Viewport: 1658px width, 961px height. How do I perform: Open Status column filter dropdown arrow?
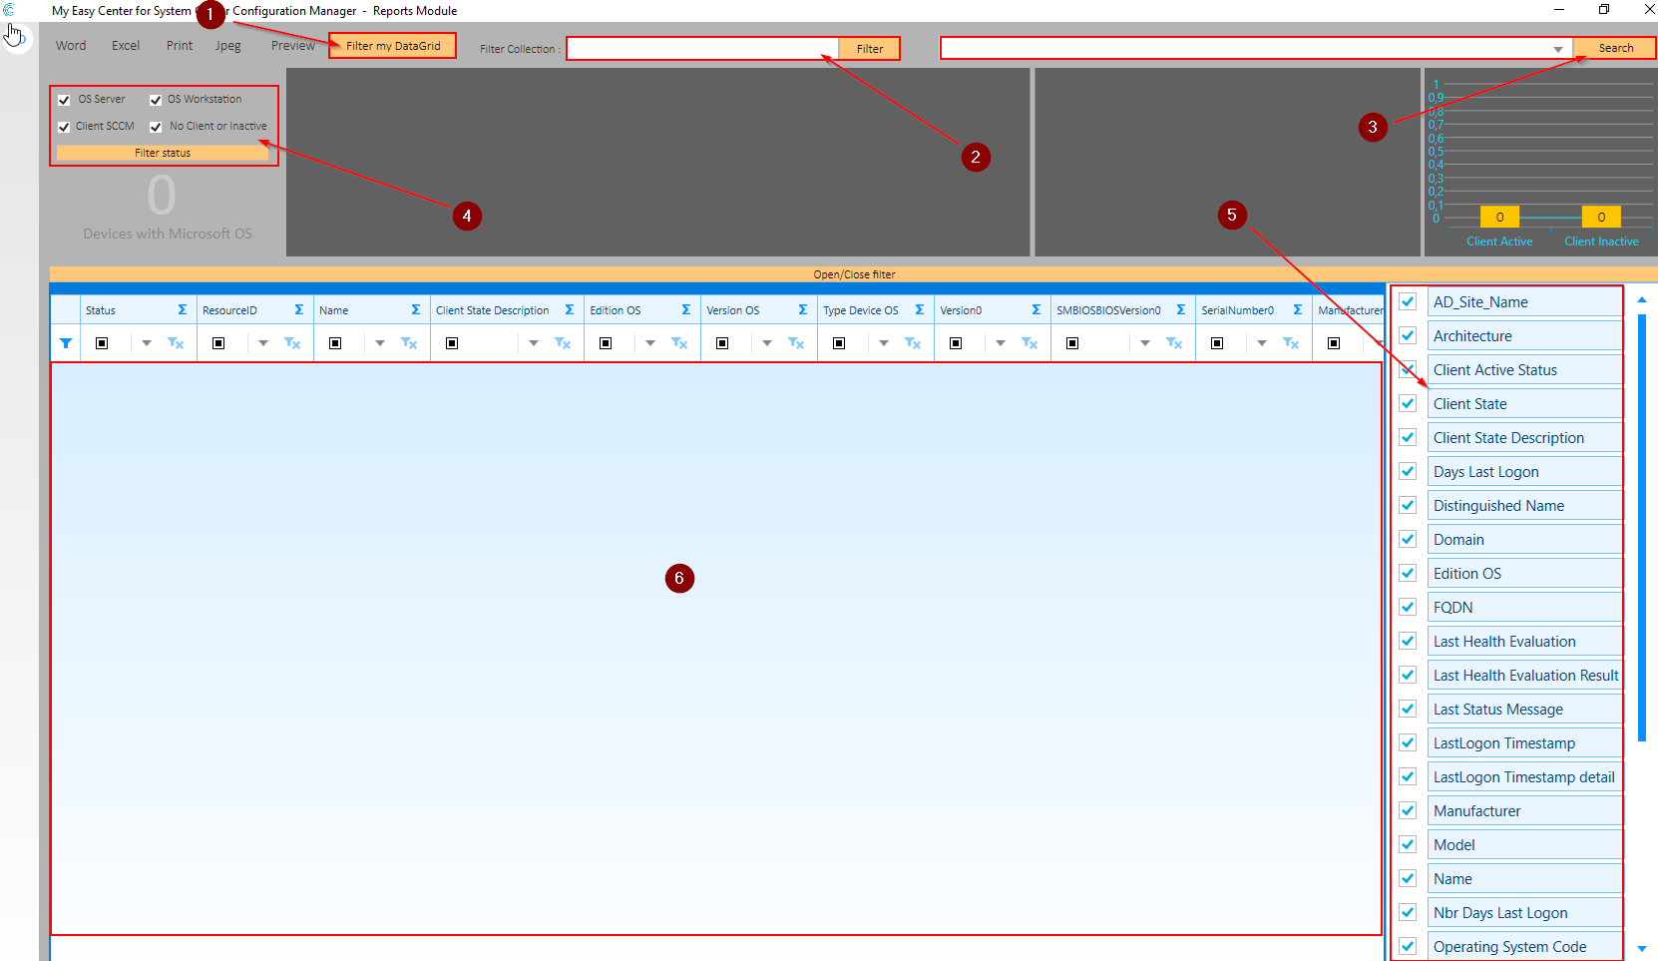click(x=147, y=343)
